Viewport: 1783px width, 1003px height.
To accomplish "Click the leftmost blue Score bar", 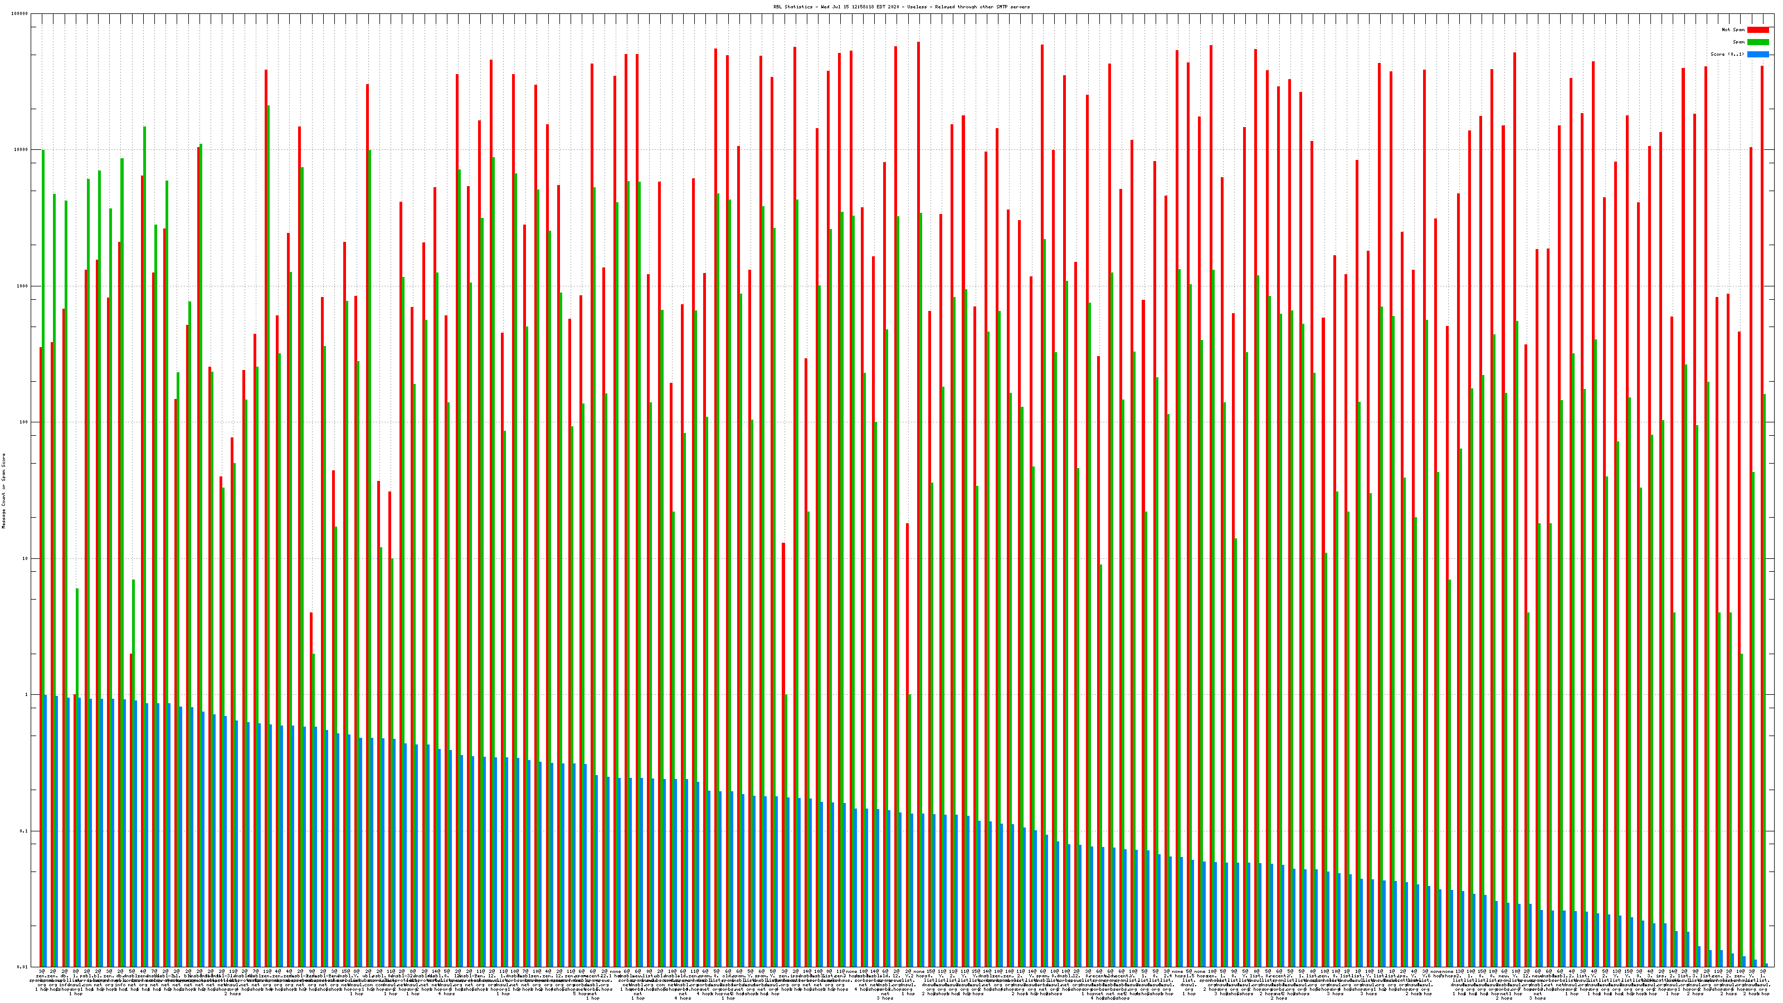I will click(46, 831).
